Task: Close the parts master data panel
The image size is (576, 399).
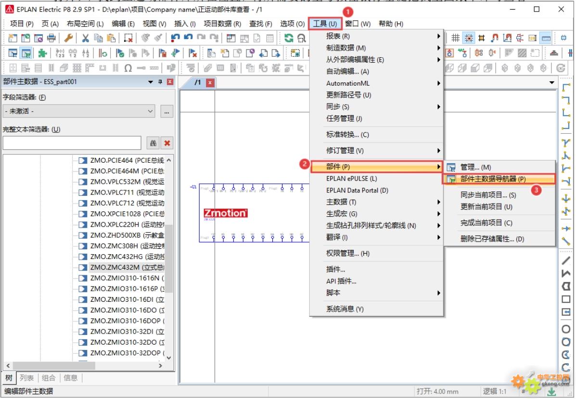Action: pyautogui.click(x=170, y=81)
